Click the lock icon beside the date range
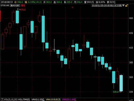 127,6
